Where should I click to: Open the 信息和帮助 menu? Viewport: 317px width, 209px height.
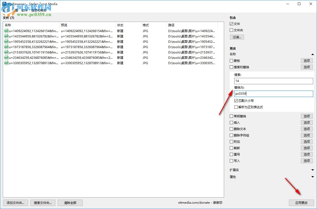[39, 10]
